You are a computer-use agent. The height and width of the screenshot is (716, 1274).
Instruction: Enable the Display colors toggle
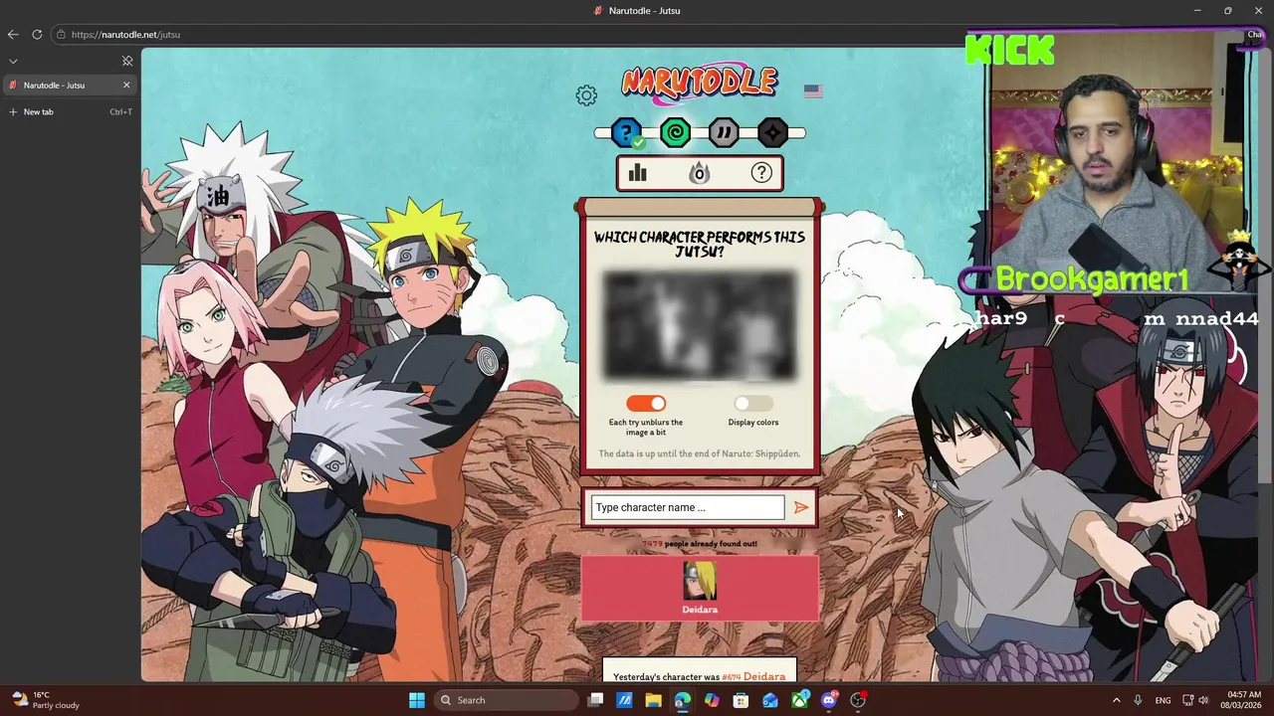(752, 403)
